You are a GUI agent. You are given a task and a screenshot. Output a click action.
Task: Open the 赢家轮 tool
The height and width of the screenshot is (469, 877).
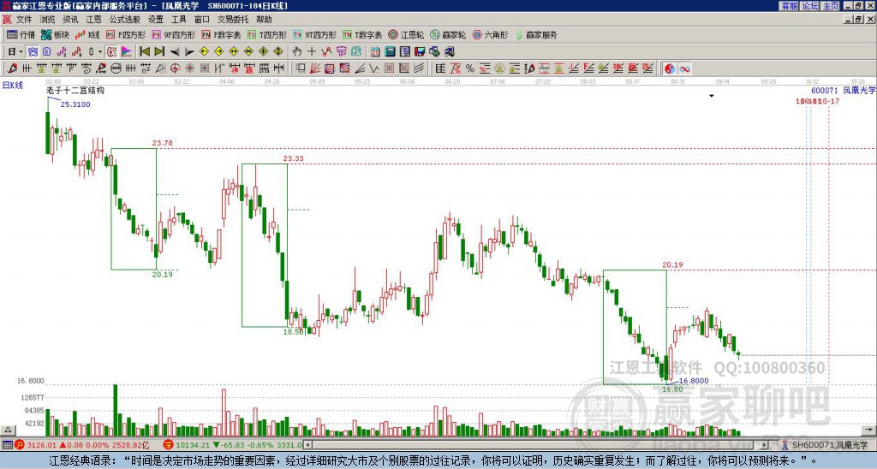tap(448, 34)
